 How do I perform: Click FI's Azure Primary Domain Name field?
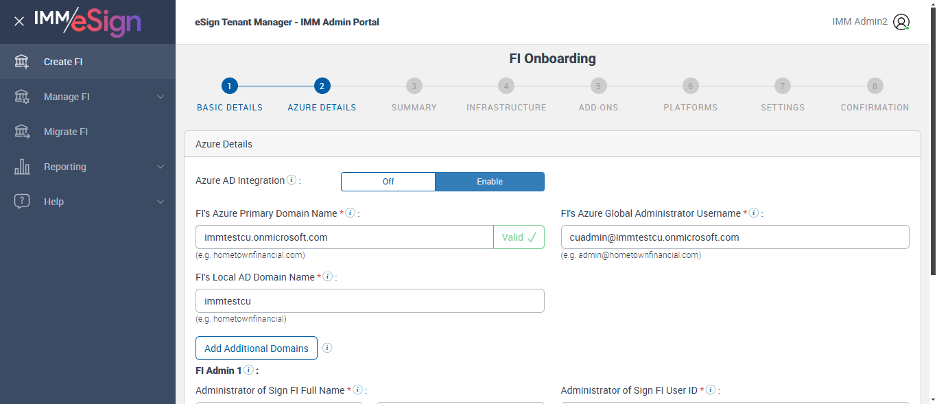(344, 237)
